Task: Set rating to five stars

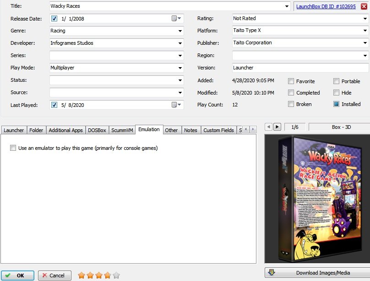Action: pyautogui.click(x=116, y=275)
